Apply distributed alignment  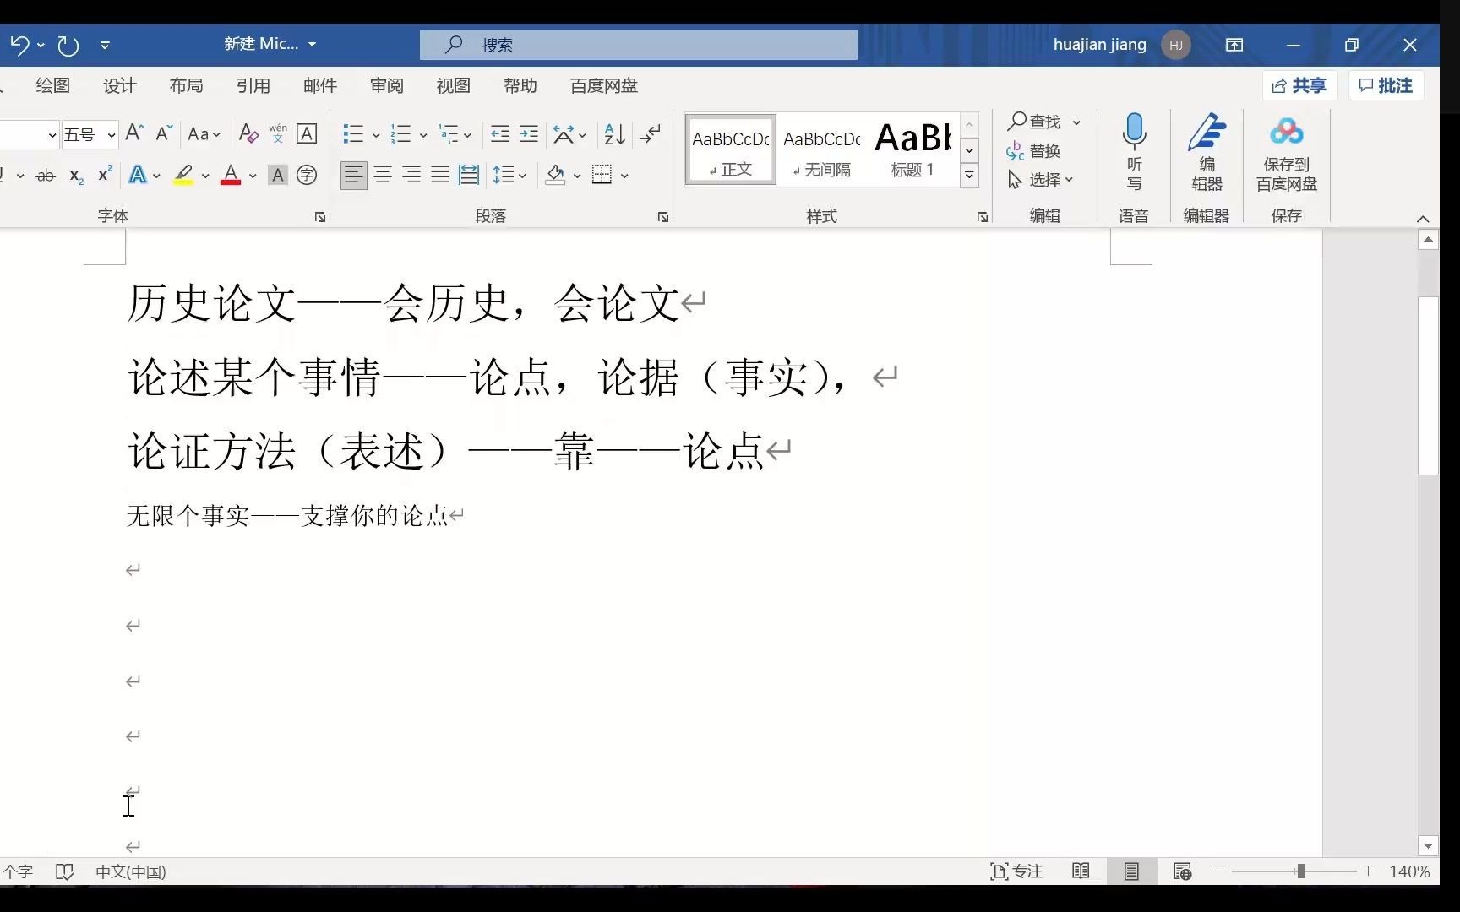(x=469, y=175)
